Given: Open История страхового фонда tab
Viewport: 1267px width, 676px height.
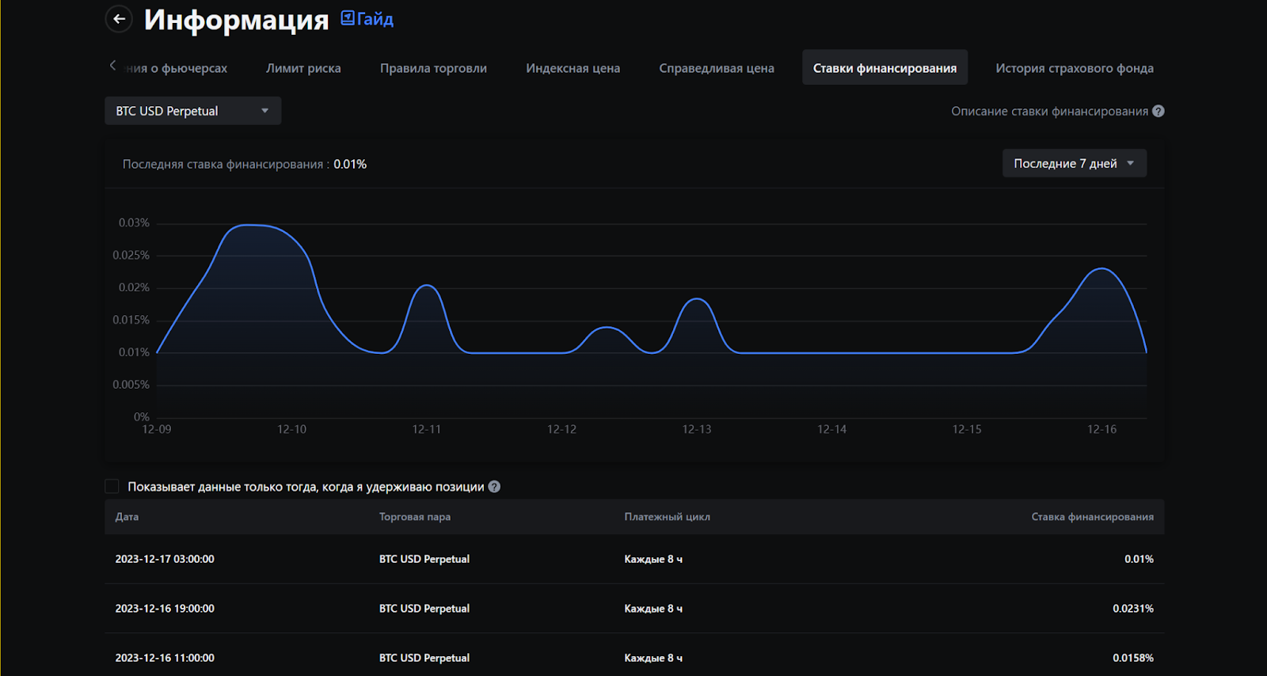Looking at the screenshot, I should coord(1074,68).
